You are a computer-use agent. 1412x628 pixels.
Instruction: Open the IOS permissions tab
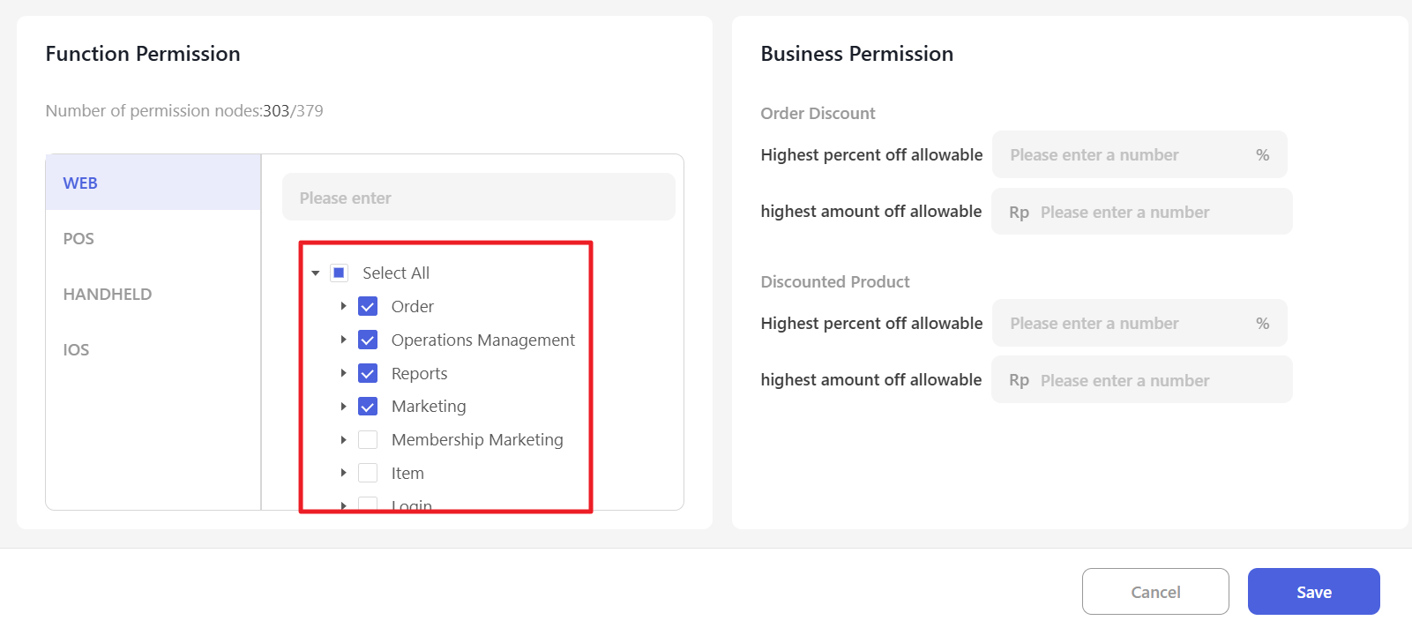(x=76, y=350)
